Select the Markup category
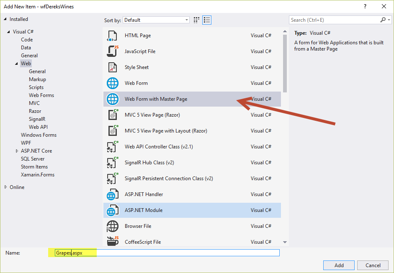The width and height of the screenshot is (394, 273). pos(37,79)
